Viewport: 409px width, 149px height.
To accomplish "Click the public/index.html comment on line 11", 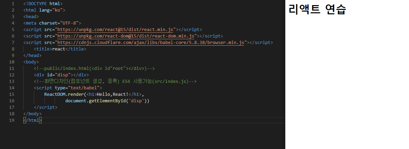I will [94, 69].
